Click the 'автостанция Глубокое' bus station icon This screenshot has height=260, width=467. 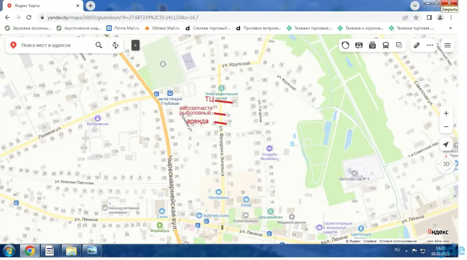(x=170, y=93)
